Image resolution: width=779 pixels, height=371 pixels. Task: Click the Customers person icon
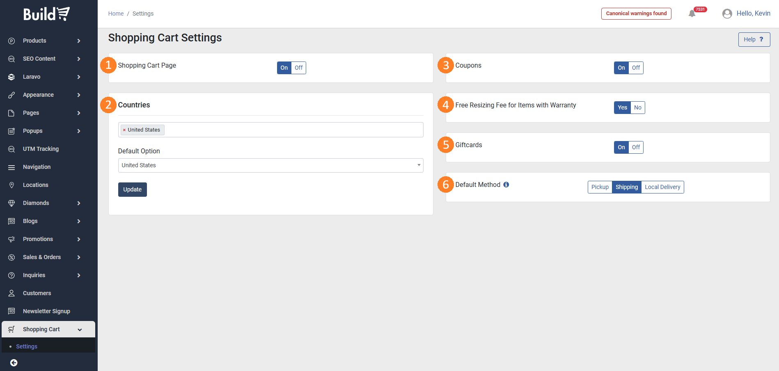click(x=11, y=293)
